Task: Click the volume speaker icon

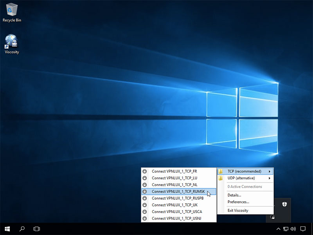Action: (x=293, y=229)
